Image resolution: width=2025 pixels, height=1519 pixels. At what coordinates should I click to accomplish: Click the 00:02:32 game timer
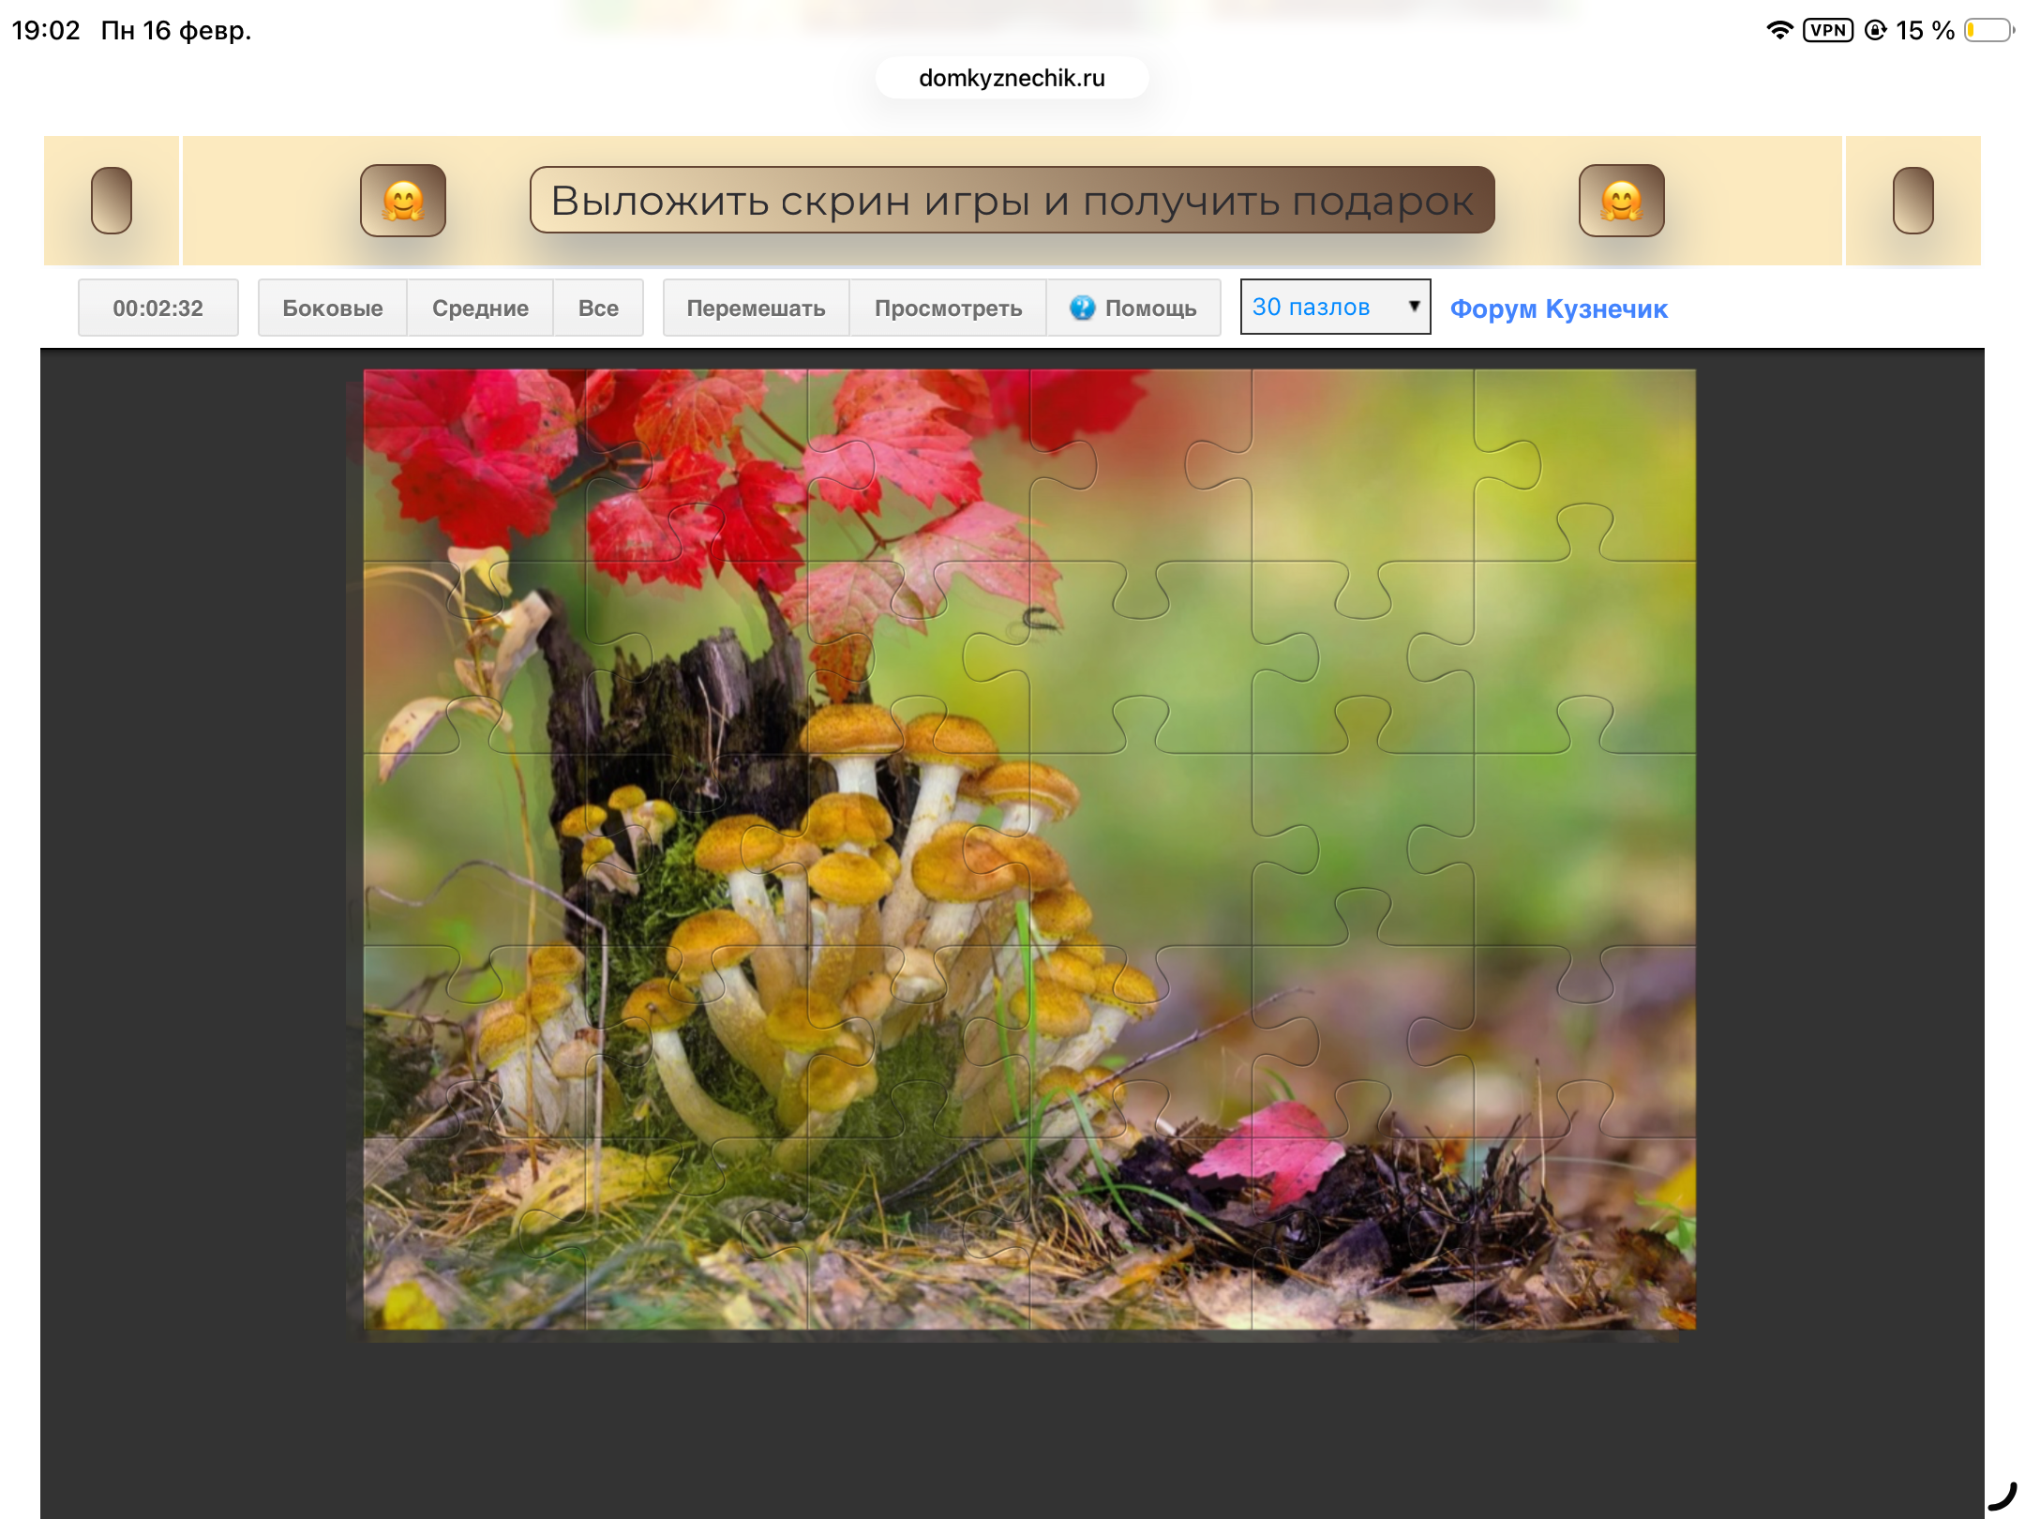coord(157,308)
